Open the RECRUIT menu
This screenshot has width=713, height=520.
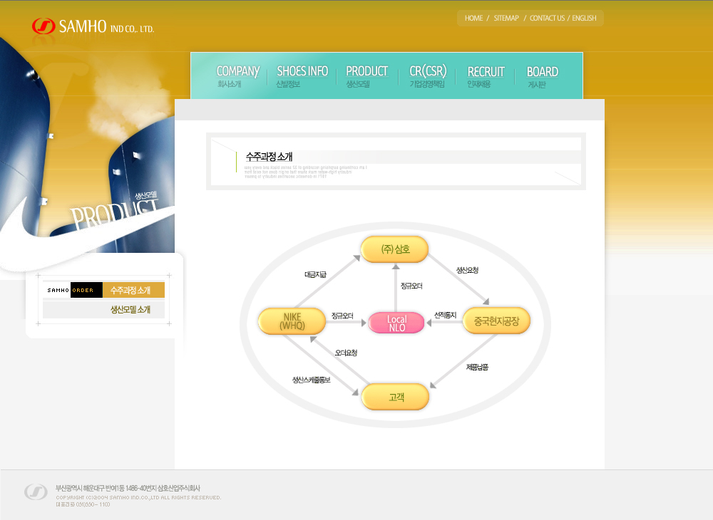pos(486,76)
